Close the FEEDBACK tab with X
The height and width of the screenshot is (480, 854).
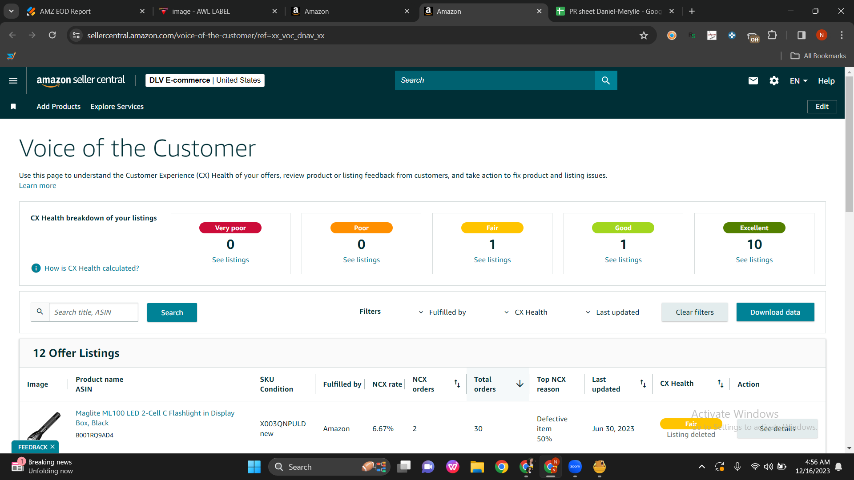(52, 447)
